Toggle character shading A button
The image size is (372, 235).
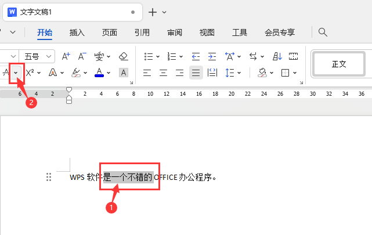coord(124,73)
